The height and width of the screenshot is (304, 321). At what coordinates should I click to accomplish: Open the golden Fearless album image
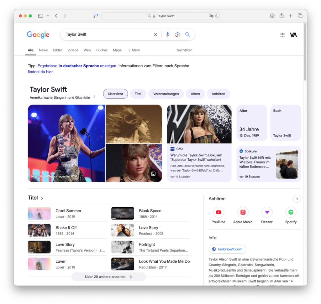tap(134, 124)
